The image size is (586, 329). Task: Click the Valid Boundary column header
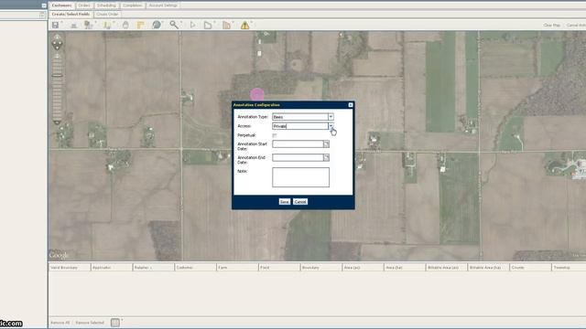pyautogui.click(x=70, y=268)
